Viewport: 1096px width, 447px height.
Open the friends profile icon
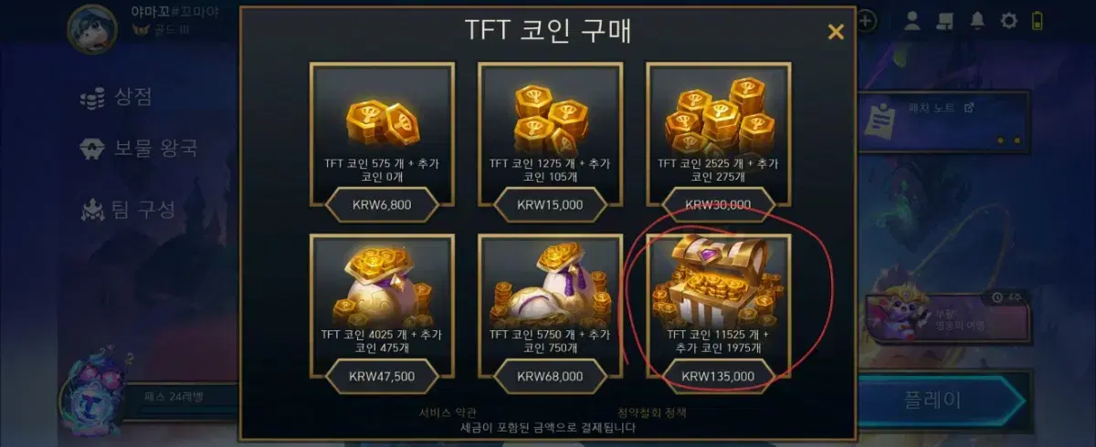912,21
